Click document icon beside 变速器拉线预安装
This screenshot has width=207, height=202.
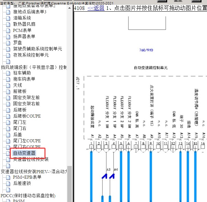tap(8, 159)
